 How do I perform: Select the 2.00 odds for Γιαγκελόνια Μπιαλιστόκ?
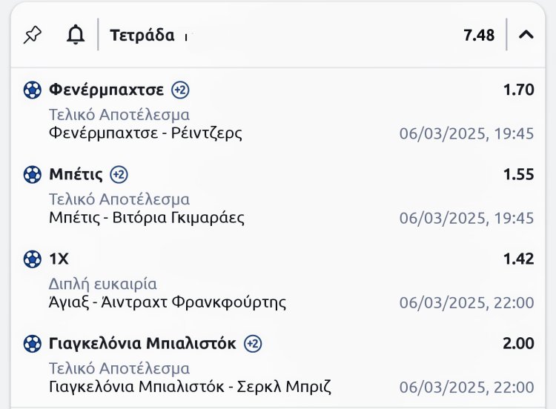point(518,344)
